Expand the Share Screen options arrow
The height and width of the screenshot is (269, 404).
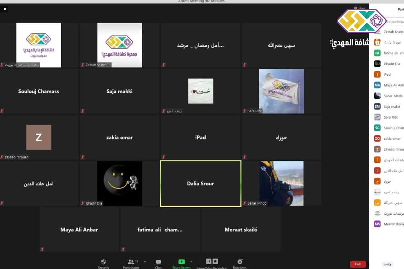pyautogui.click(x=191, y=262)
